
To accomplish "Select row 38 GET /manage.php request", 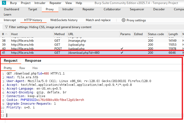I will (x=76, y=41).
